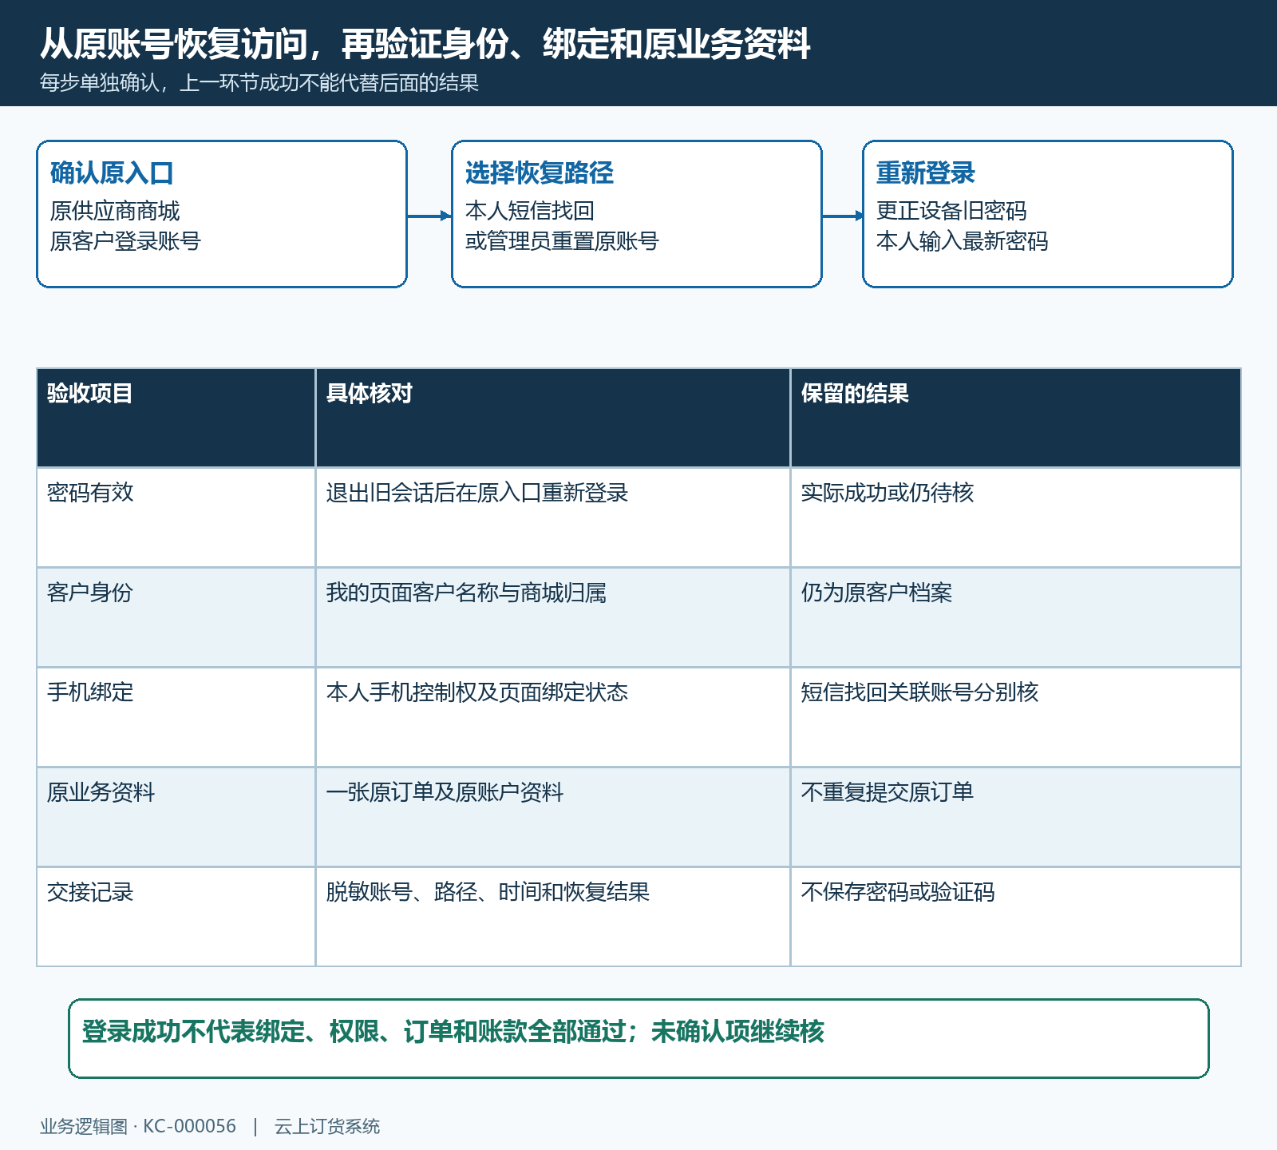Image resolution: width=1277 pixels, height=1150 pixels.
Task: Click the line "原供应商商城"
Action: (115, 211)
